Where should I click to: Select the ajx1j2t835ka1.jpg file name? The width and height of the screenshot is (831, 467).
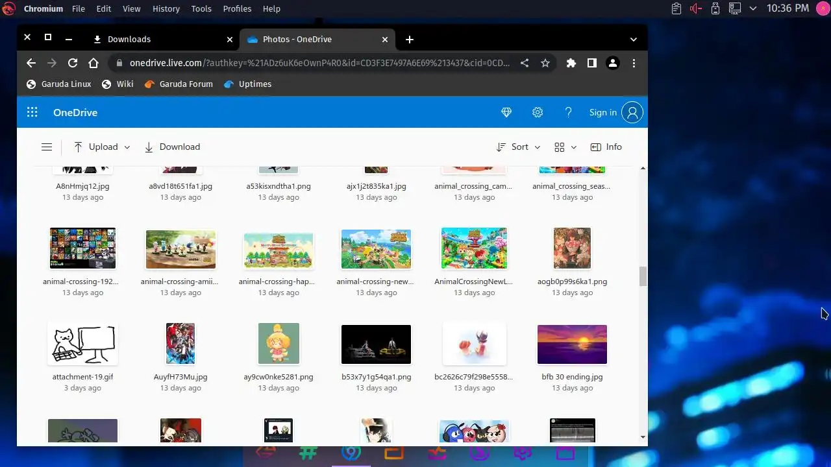[376, 186]
